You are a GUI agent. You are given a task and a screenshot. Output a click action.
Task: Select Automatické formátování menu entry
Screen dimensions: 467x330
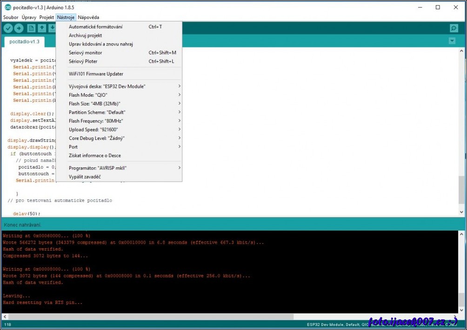(x=95, y=26)
